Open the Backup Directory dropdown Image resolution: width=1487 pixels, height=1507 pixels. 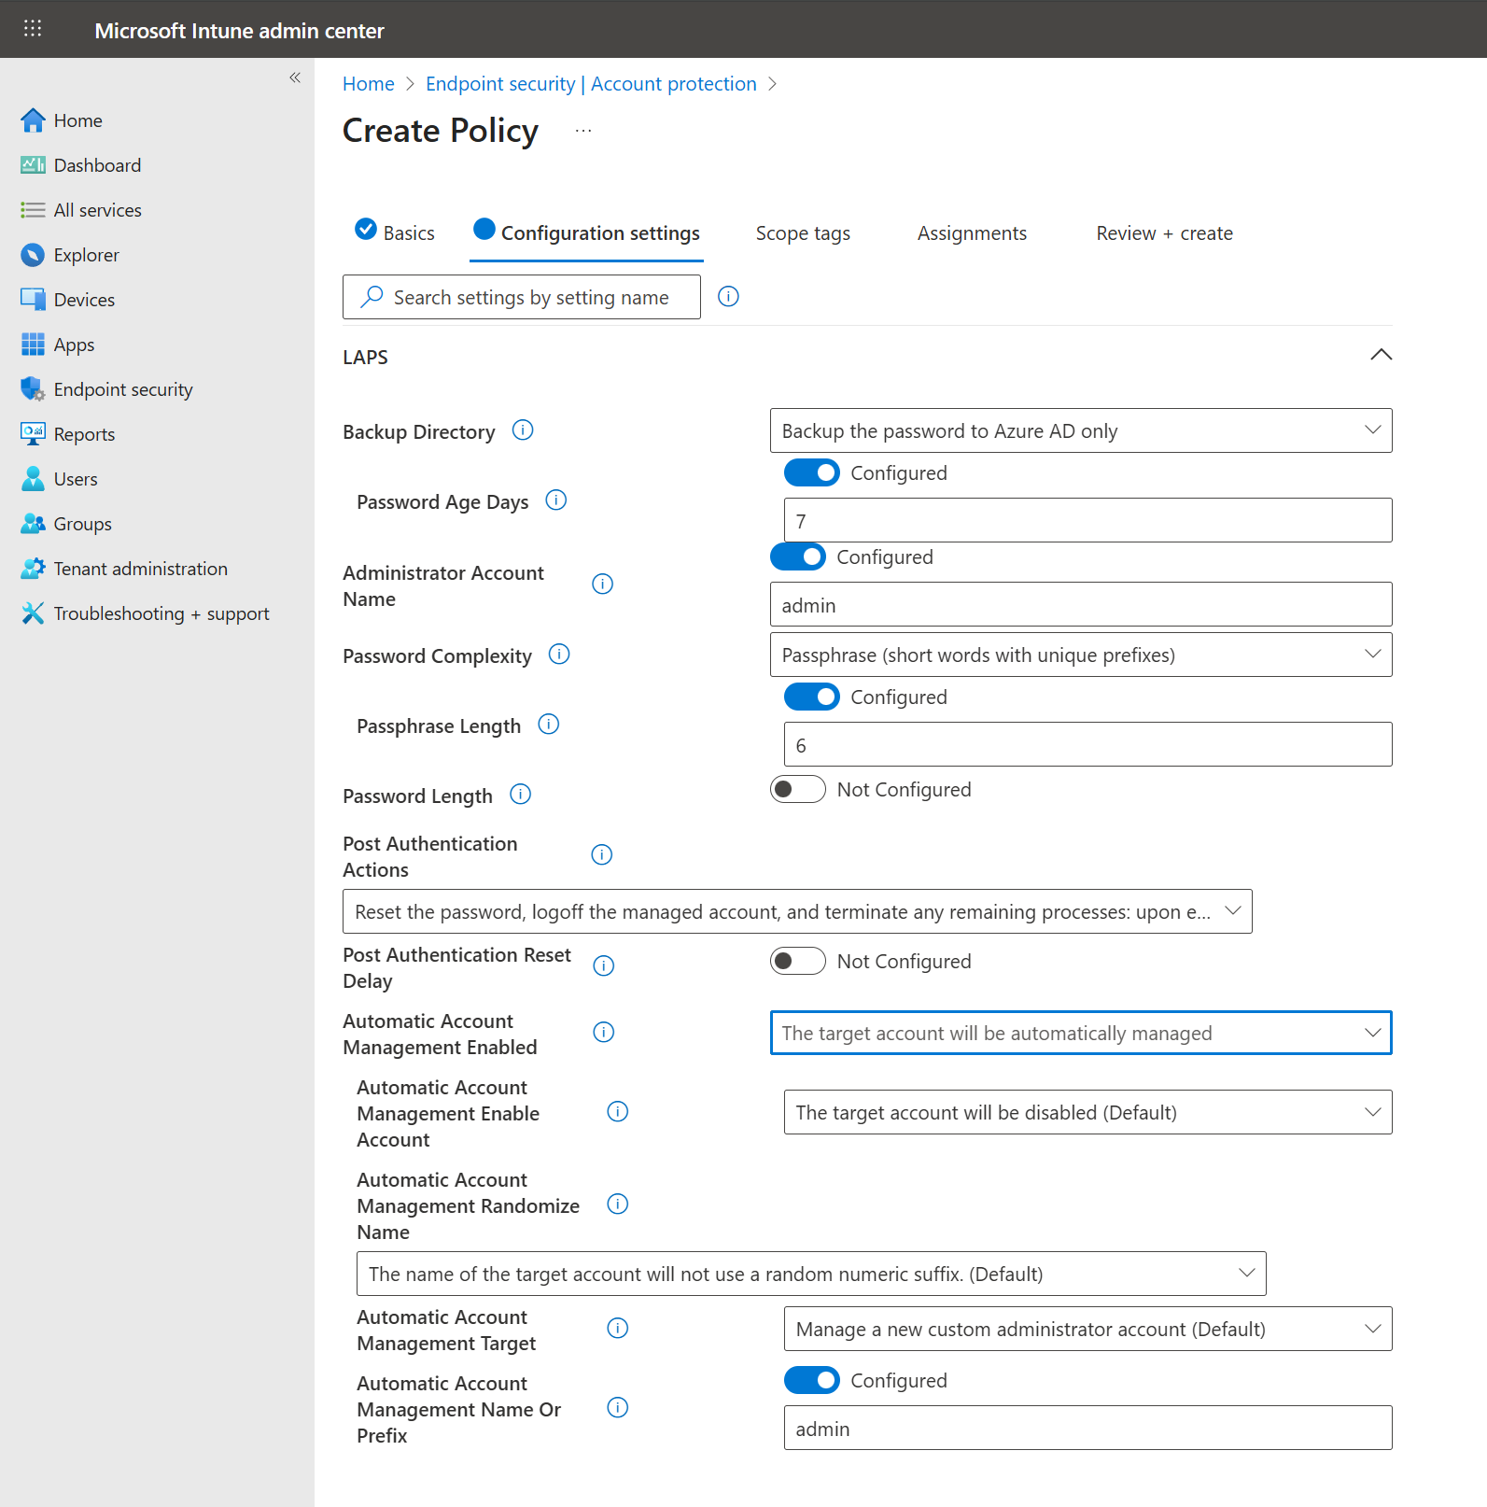(1081, 430)
